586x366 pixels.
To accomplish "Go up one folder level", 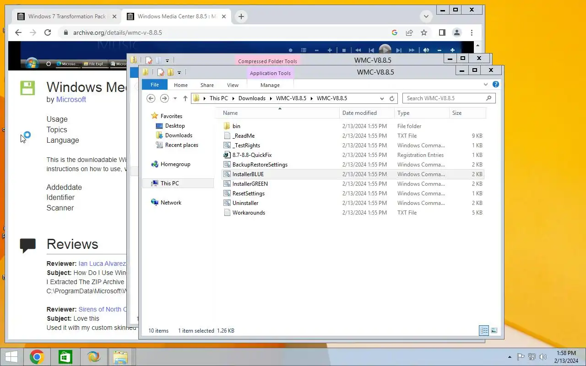I will [x=185, y=98].
